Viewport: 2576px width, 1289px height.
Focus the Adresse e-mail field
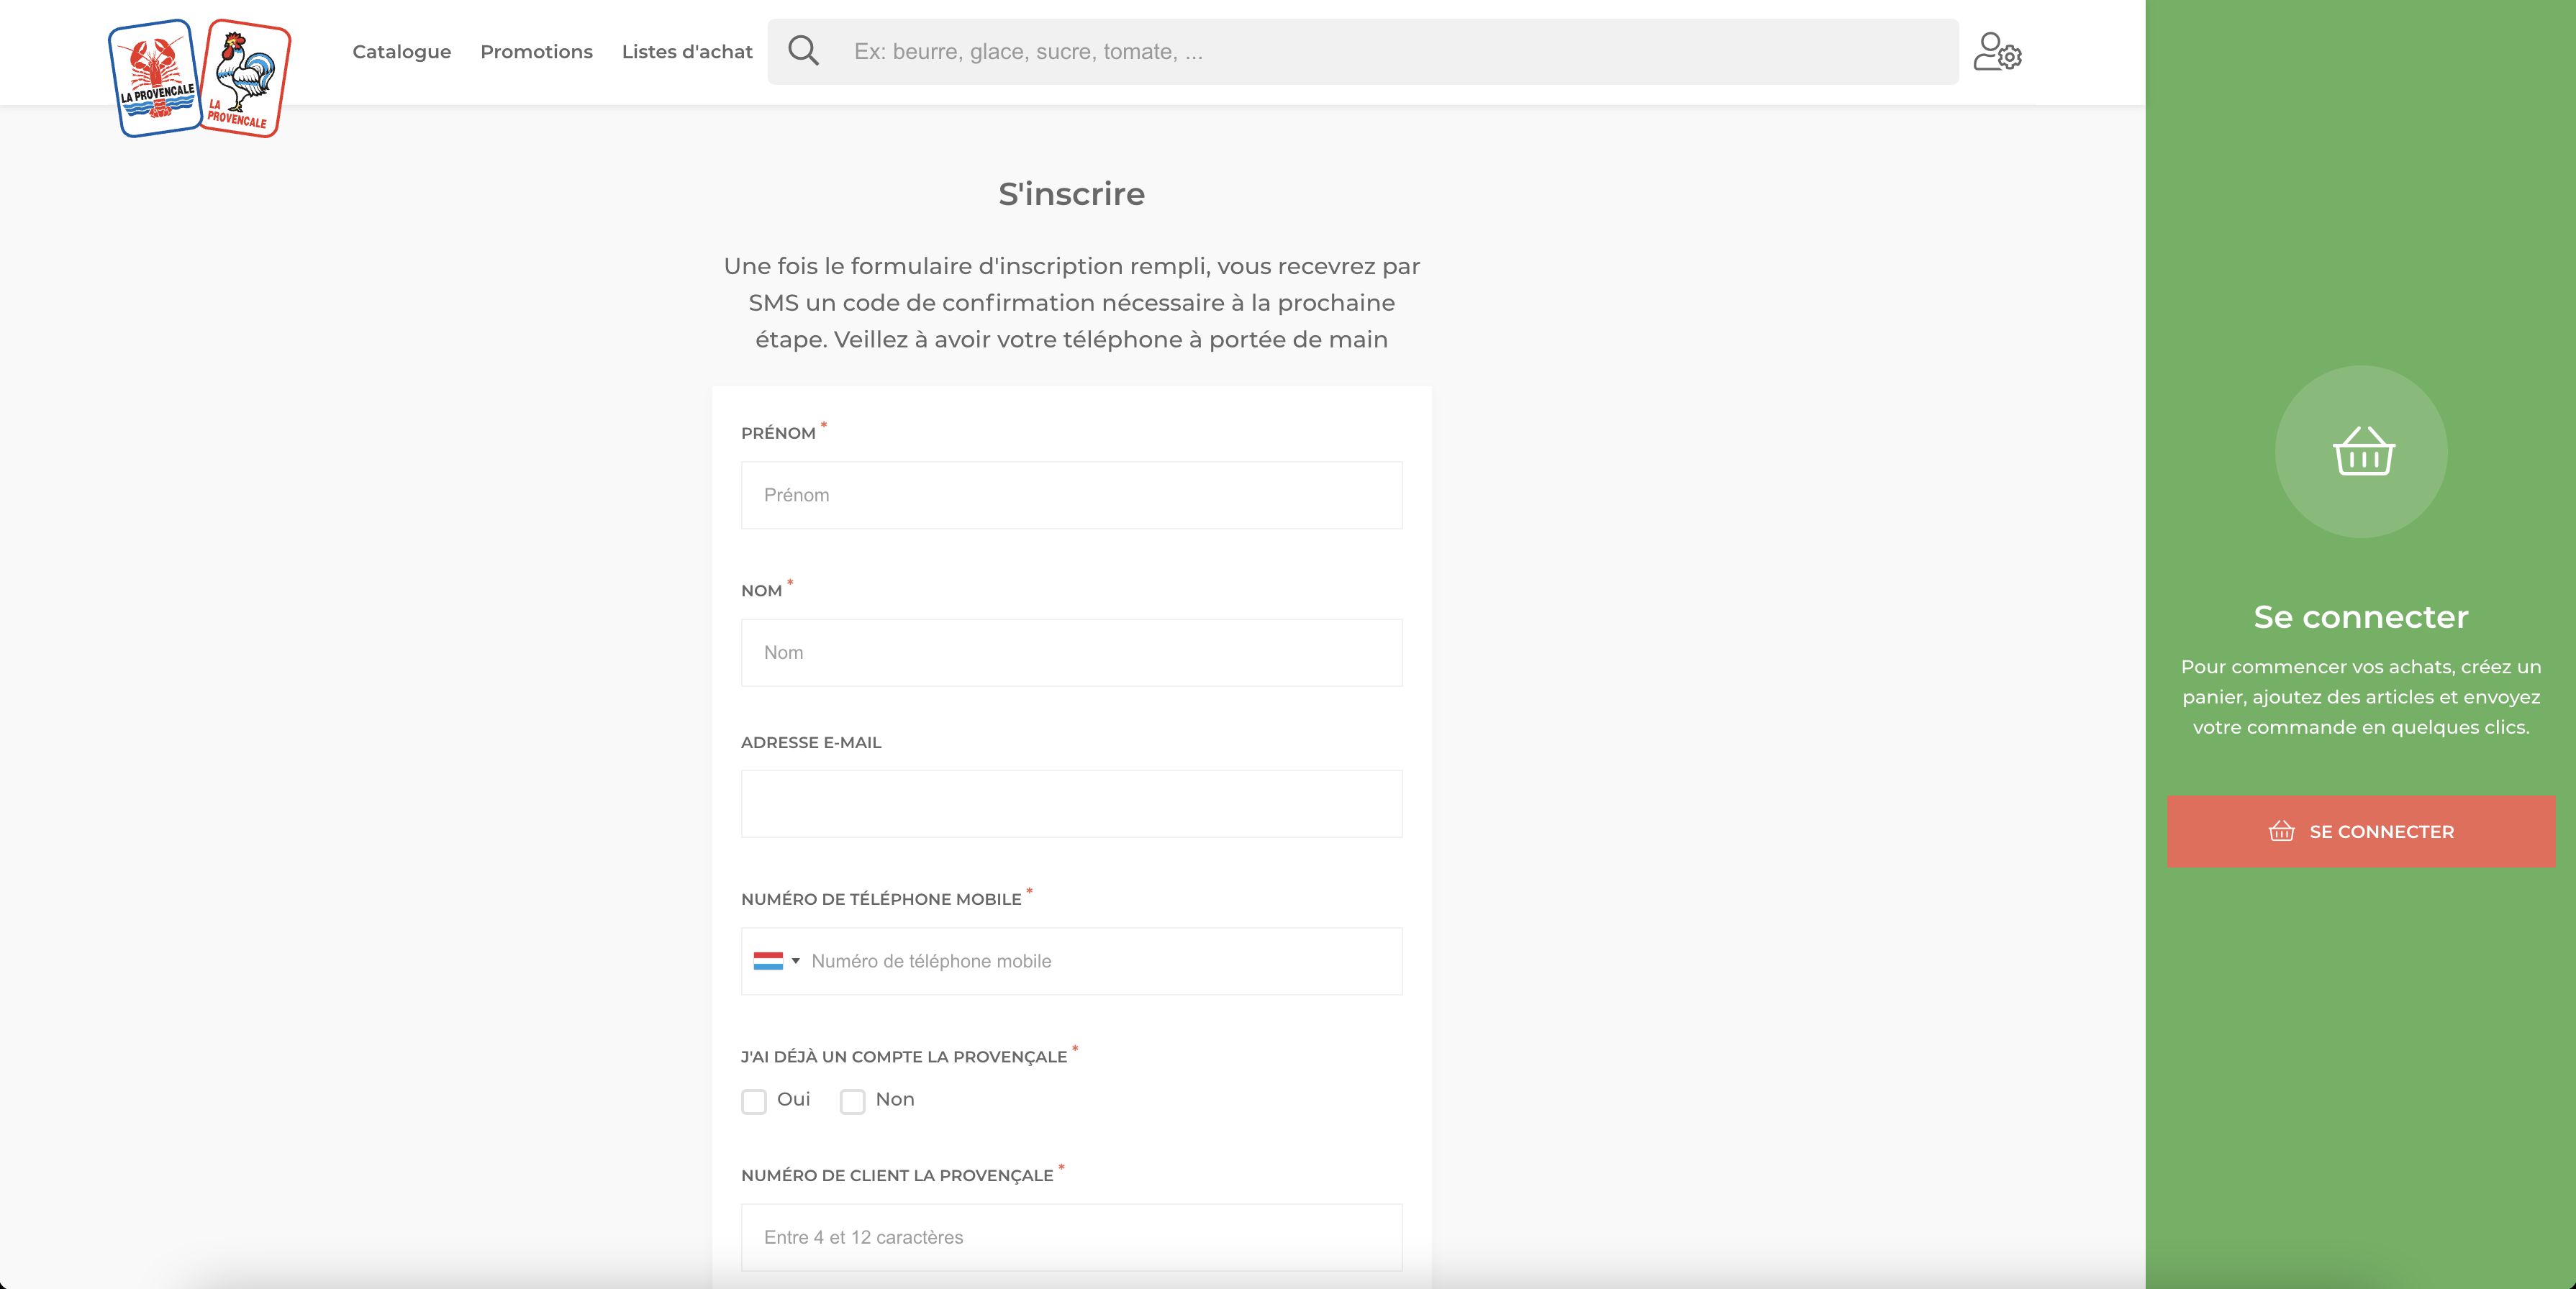pos(1071,804)
